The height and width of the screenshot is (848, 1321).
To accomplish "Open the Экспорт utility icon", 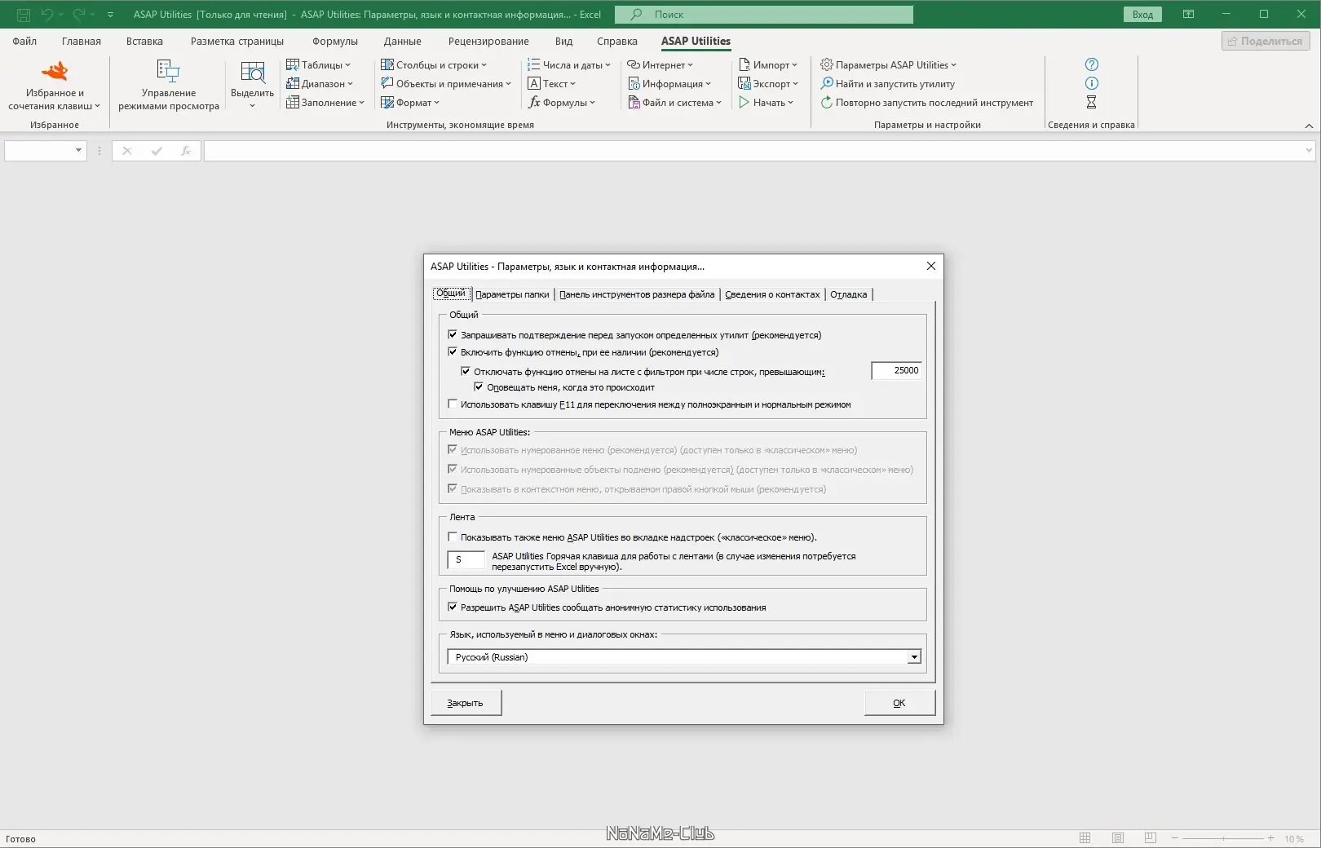I will (x=767, y=83).
